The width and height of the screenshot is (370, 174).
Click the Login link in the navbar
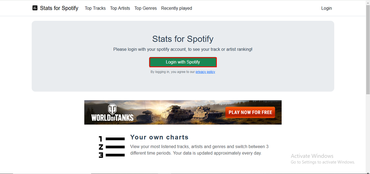[x=326, y=8]
